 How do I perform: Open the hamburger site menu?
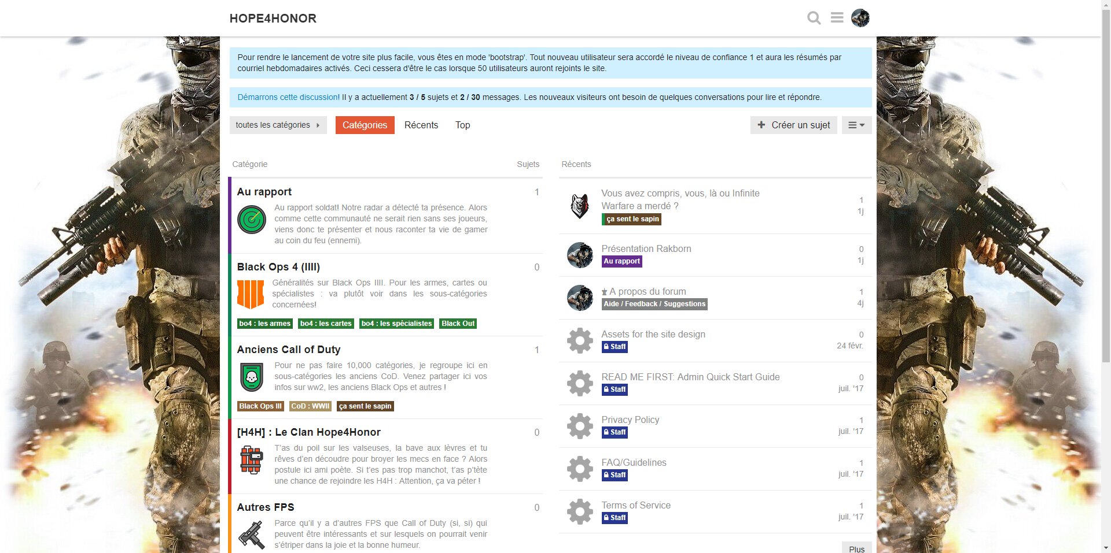tap(837, 18)
